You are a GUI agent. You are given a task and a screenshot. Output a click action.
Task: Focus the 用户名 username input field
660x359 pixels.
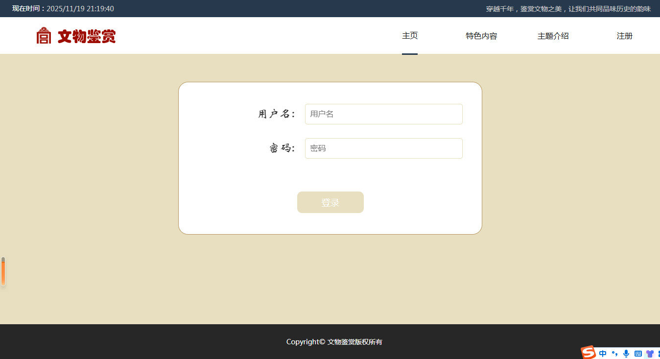click(383, 114)
